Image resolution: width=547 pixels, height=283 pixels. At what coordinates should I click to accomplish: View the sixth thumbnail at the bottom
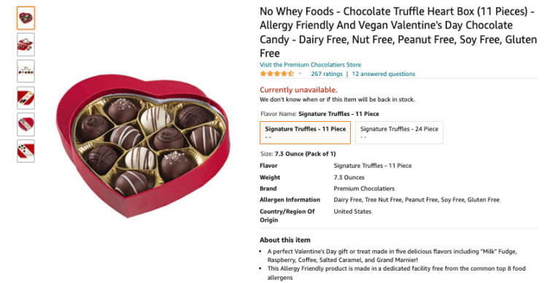pyautogui.click(x=26, y=151)
